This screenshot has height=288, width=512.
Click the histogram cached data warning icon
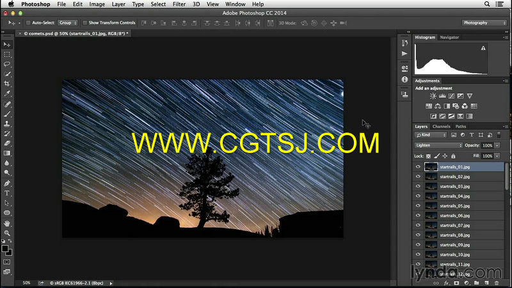coord(483,48)
